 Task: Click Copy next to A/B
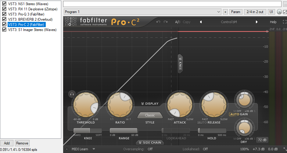click(187, 22)
